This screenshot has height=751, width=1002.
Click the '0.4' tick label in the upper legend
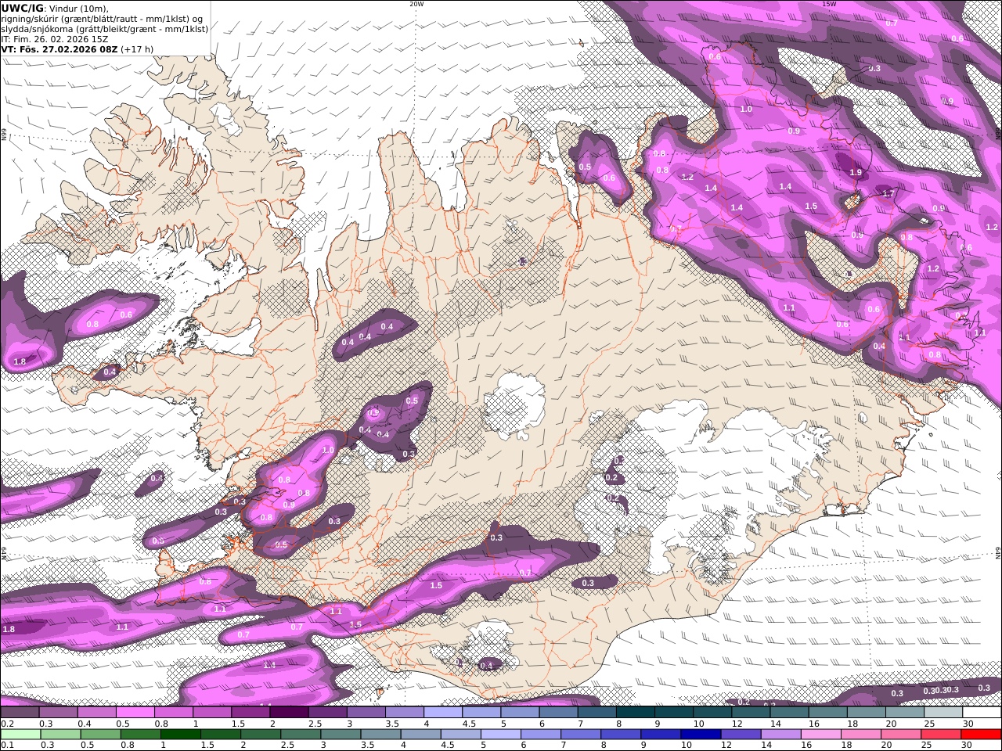(84, 724)
